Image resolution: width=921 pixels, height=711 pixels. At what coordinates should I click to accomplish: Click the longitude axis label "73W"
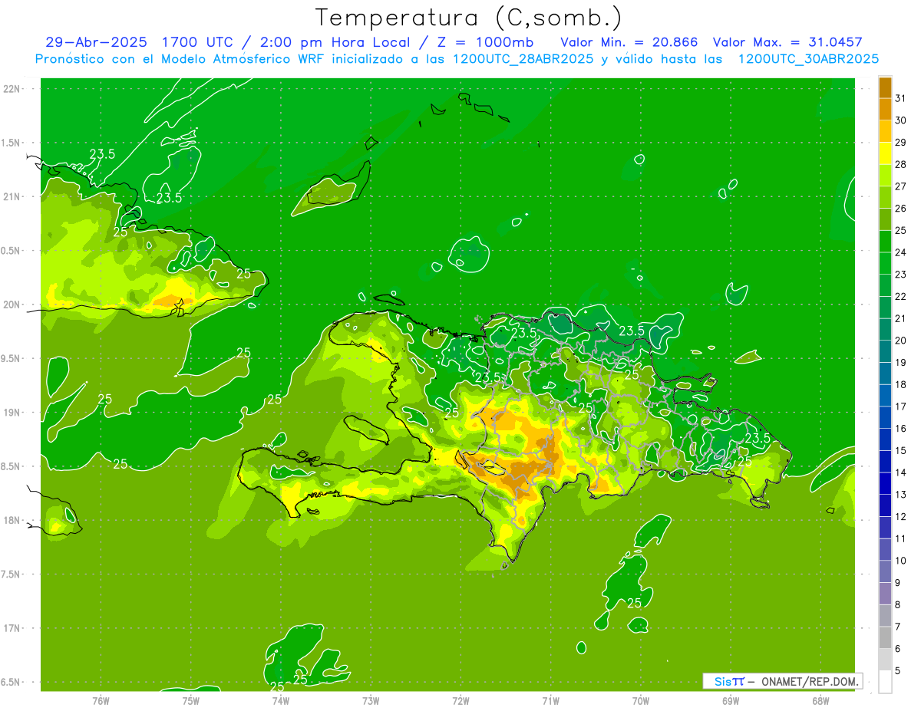[x=371, y=701]
